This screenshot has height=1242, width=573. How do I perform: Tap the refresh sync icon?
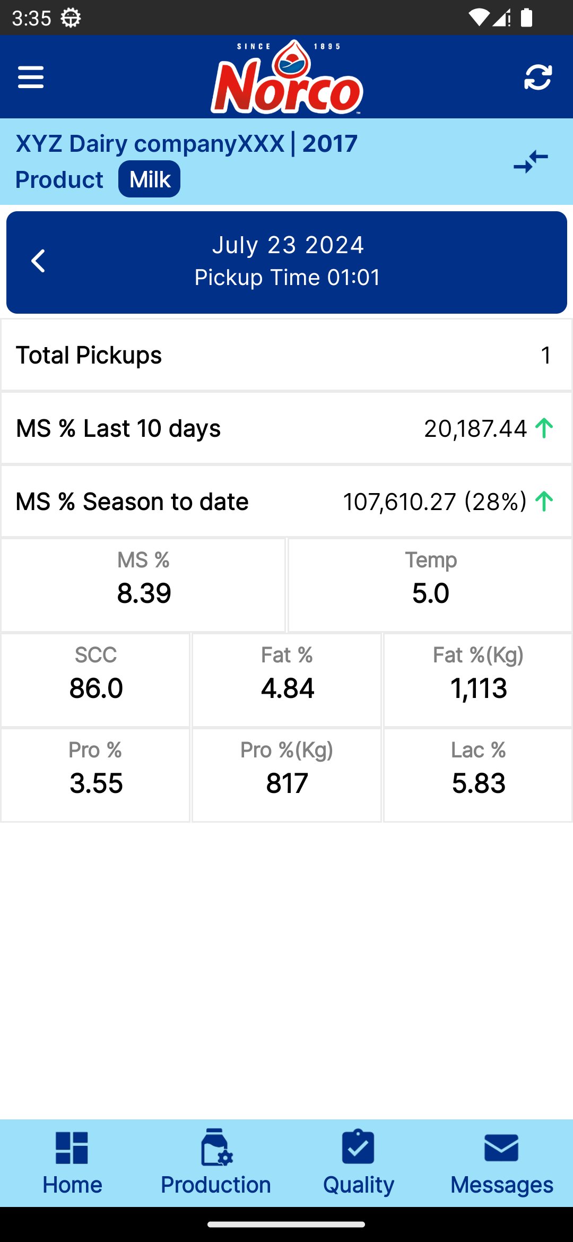click(x=537, y=77)
